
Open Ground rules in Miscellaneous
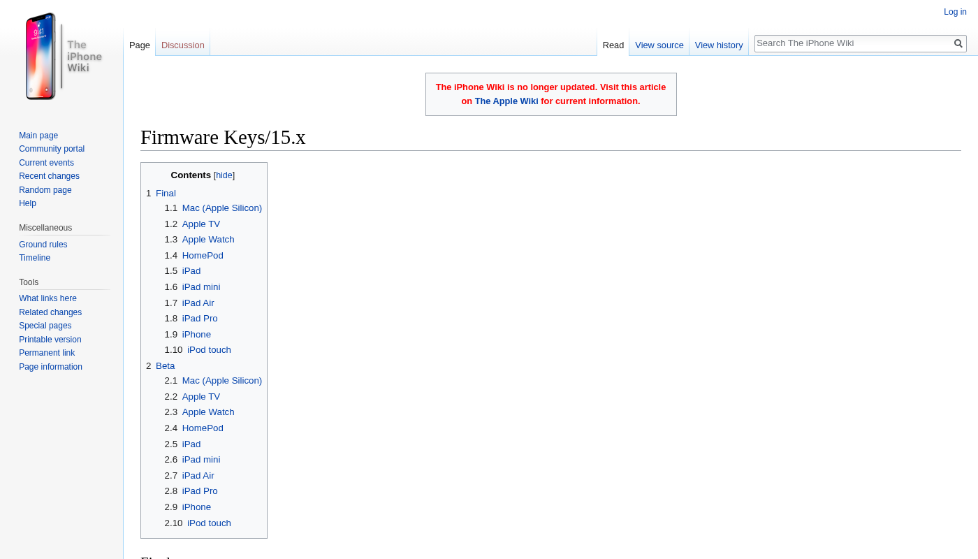point(43,245)
